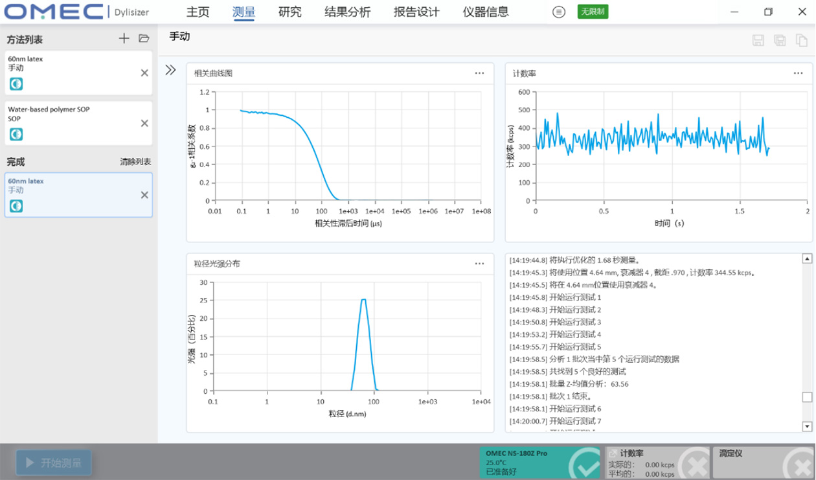Click the add new method plus icon

point(123,38)
